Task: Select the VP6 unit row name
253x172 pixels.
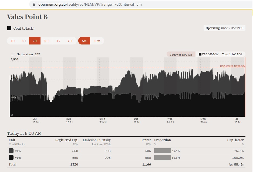Action: point(18,158)
